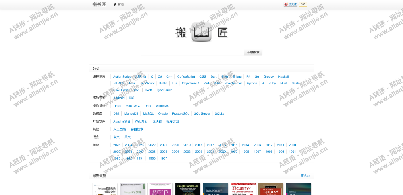
Task: Open the Haskell category
Action: [x=283, y=76]
